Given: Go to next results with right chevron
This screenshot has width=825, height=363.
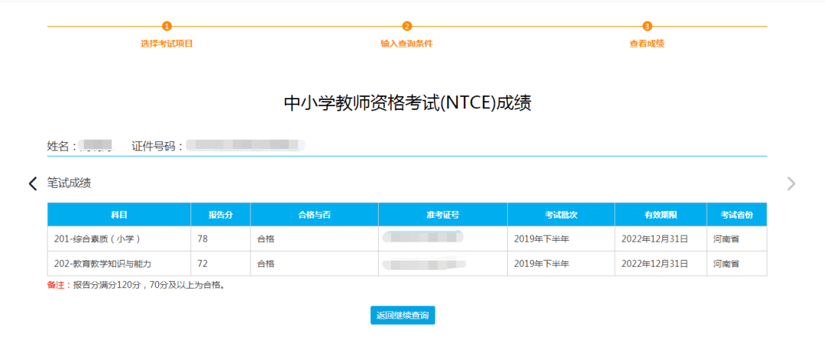Looking at the screenshot, I should (791, 183).
